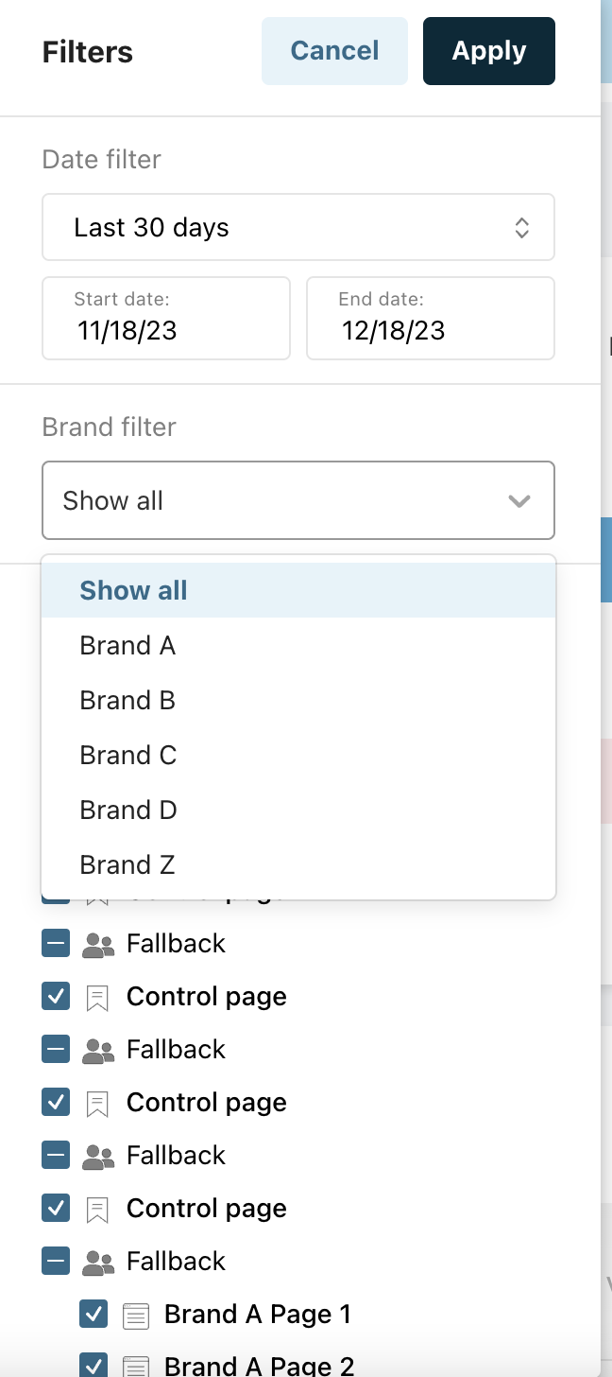The height and width of the screenshot is (1377, 612).
Task: Cancel the filter changes
Action: 334,51
